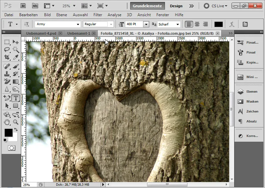This screenshot has width=265, height=188.
Task: Open the Ebenen panel
Action: pos(249,92)
